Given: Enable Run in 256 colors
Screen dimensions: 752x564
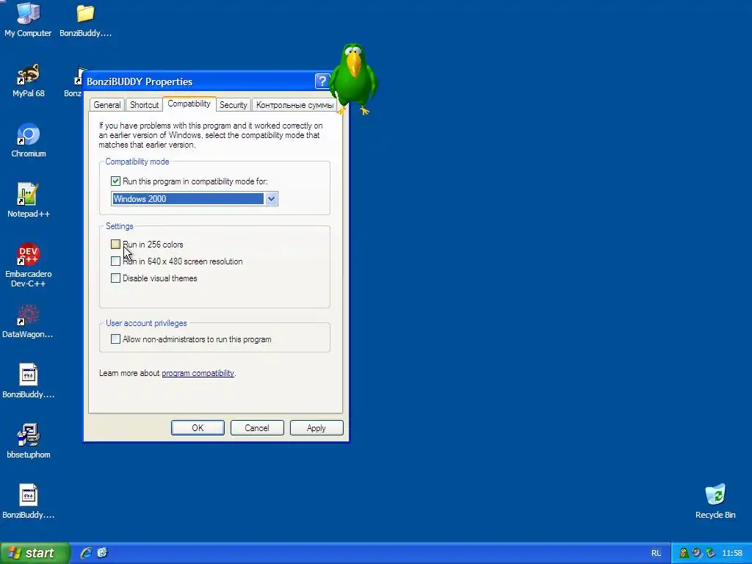Looking at the screenshot, I should point(115,244).
